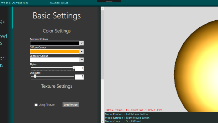Select the Shader Name field label
This screenshot has width=218, height=123.
(x=59, y=3)
